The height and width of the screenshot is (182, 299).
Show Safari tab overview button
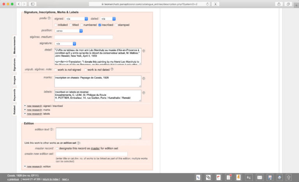point(288,4)
